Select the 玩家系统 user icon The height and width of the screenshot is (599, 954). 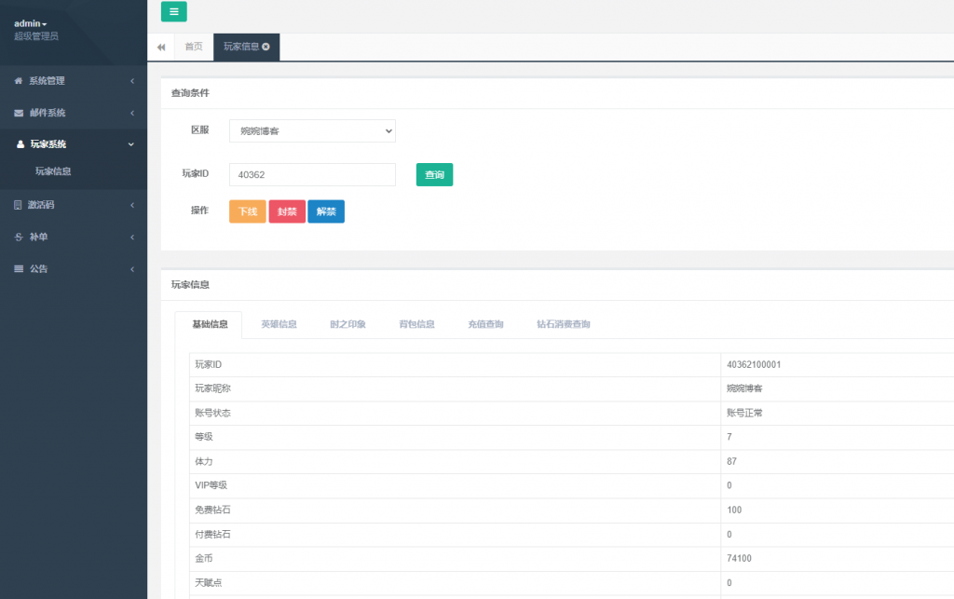pyautogui.click(x=20, y=143)
